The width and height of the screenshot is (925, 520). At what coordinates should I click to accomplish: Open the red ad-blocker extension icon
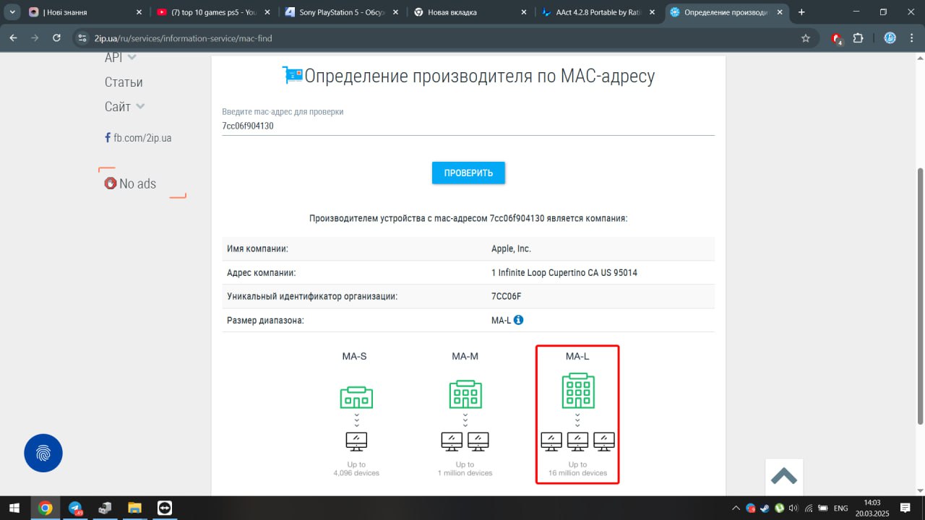[x=837, y=38]
